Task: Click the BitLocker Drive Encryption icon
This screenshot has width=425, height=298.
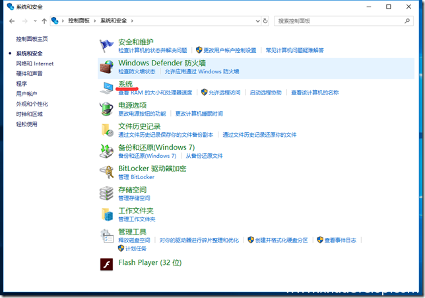Action: coord(106,172)
